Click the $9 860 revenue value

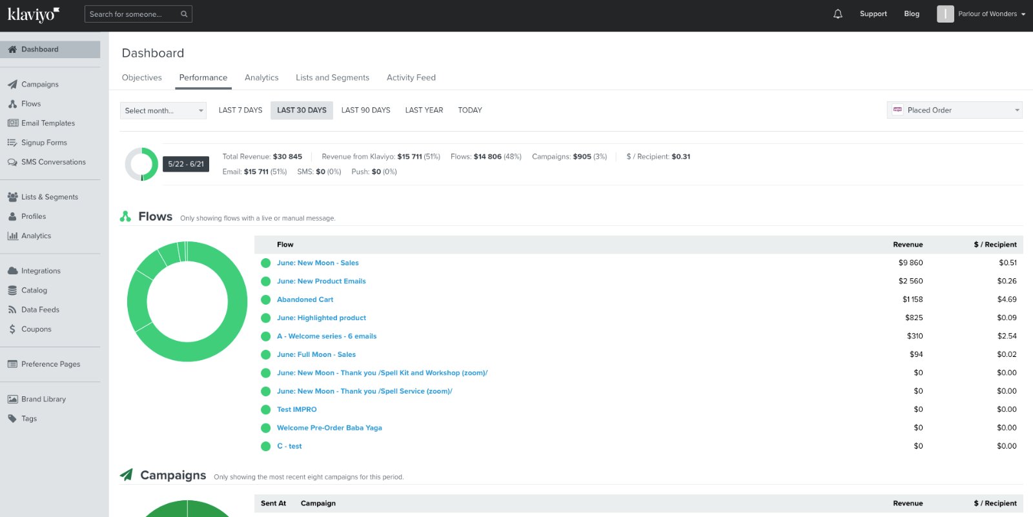point(910,263)
